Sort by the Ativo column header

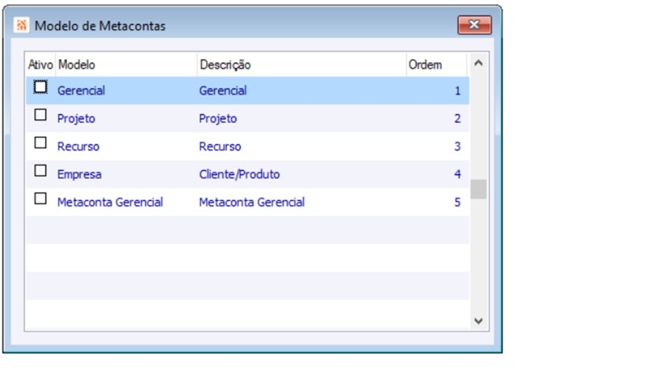coord(41,65)
